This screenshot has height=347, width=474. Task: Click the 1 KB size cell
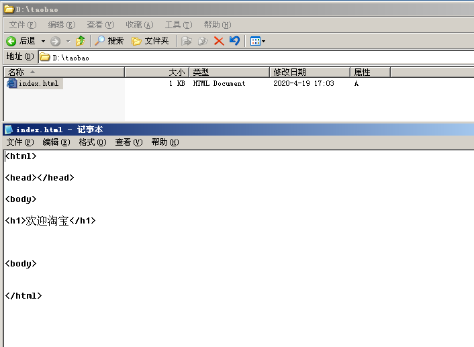pyautogui.click(x=177, y=83)
